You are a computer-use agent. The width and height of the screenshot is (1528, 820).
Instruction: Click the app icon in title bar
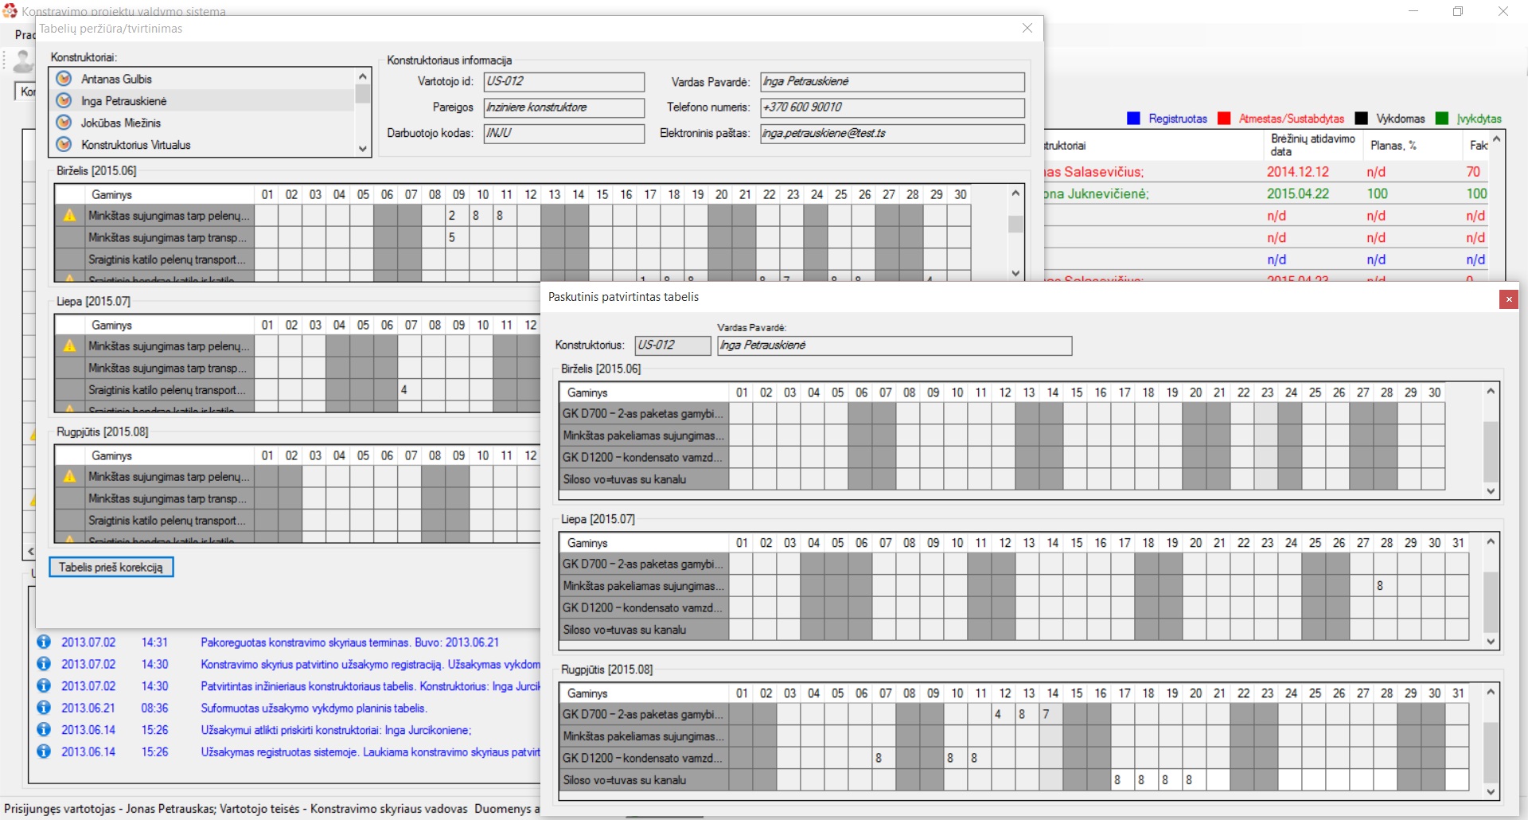pyautogui.click(x=10, y=11)
